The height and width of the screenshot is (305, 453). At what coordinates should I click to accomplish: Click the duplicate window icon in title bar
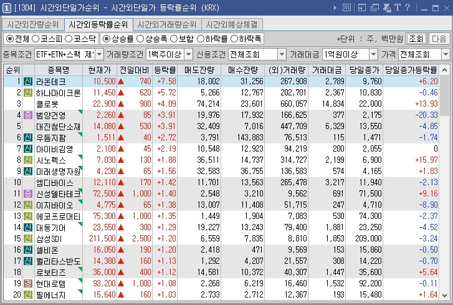tap(374, 8)
